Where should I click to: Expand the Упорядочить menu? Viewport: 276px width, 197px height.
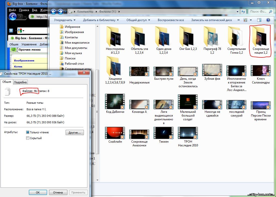click(x=65, y=20)
